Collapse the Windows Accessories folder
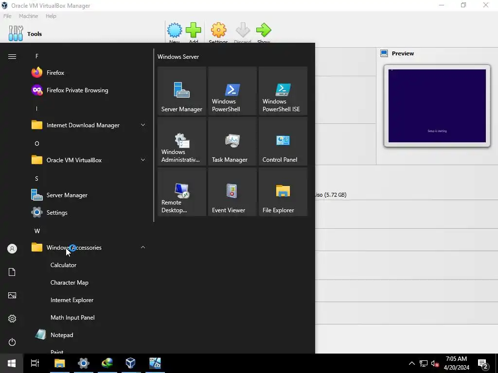 click(x=143, y=247)
